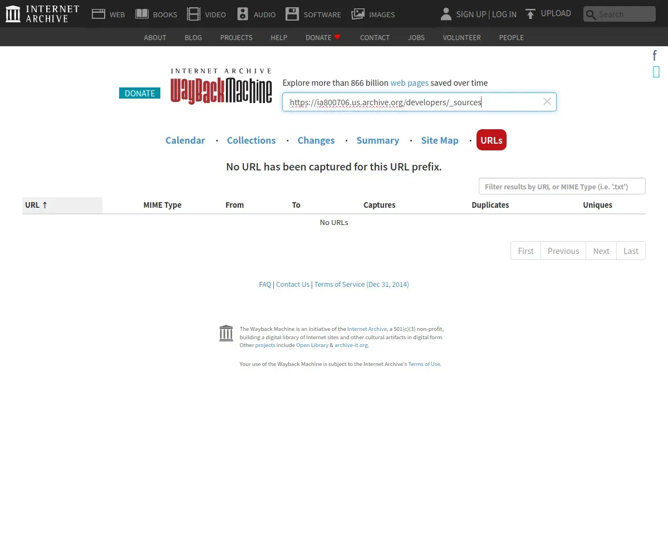Sort by the To column header
Image resolution: width=668 pixels, height=557 pixels.
tap(296, 205)
